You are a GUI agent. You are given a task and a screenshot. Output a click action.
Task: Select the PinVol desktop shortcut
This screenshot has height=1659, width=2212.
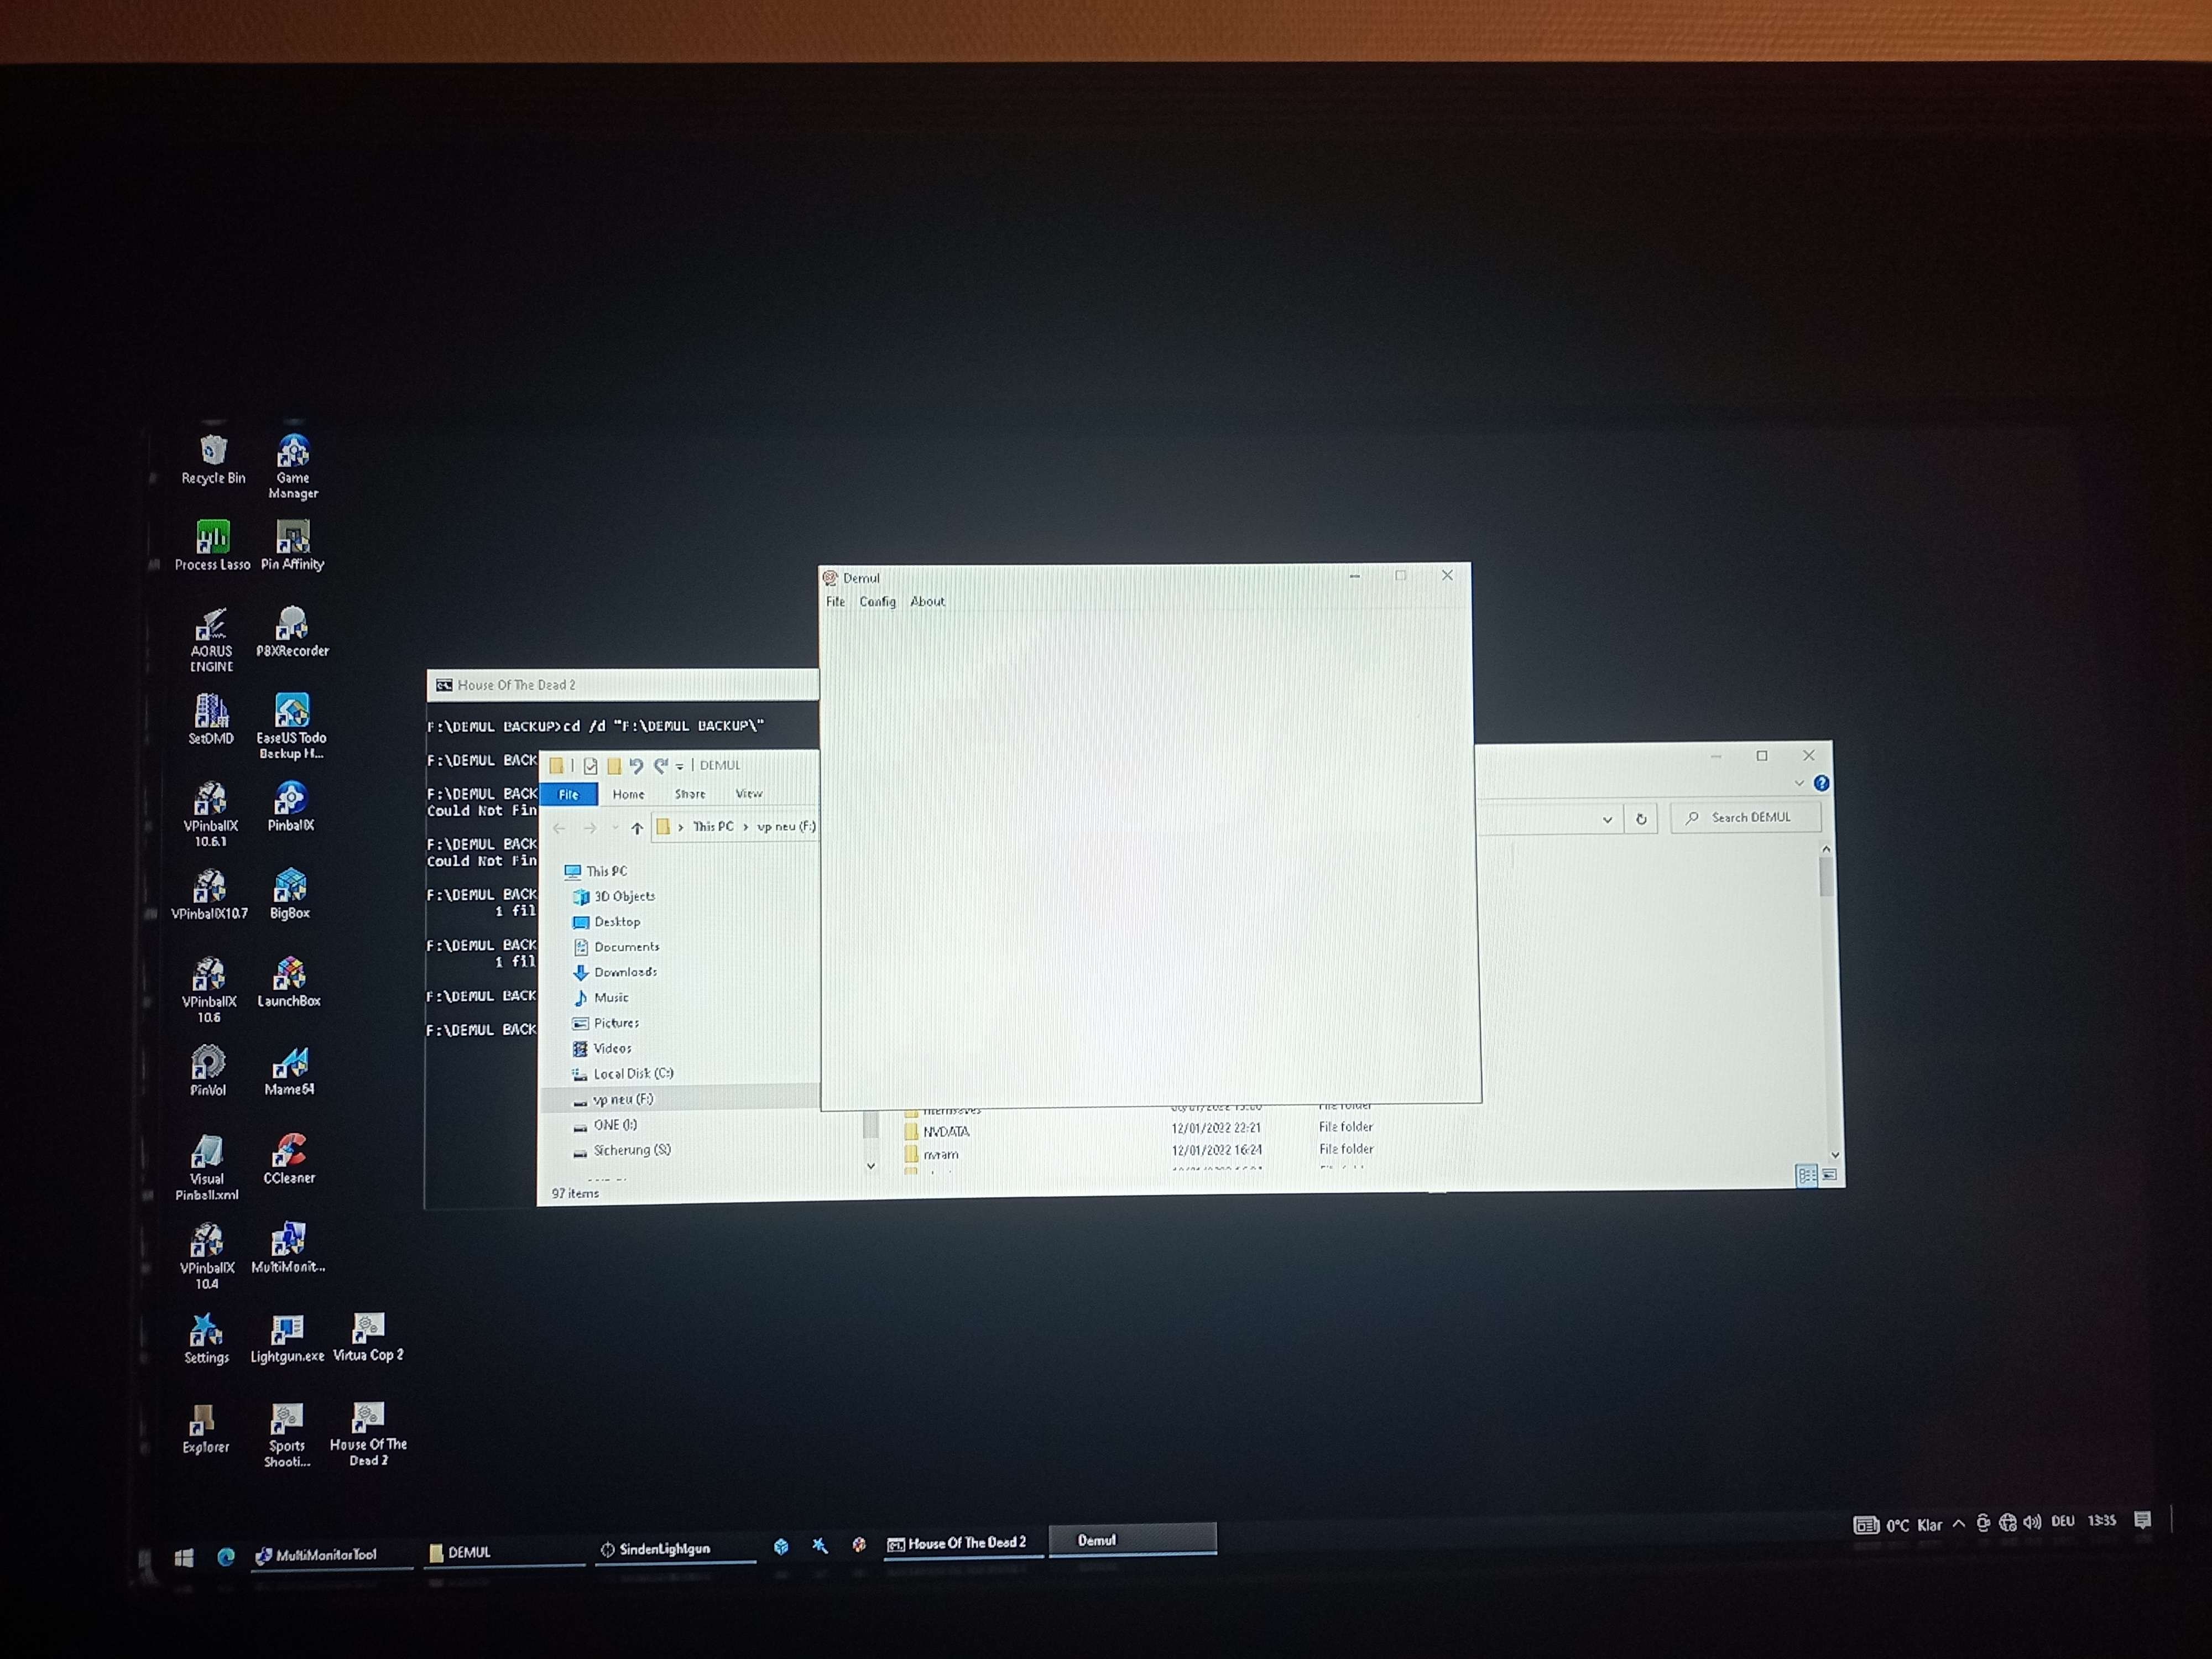coord(208,1071)
